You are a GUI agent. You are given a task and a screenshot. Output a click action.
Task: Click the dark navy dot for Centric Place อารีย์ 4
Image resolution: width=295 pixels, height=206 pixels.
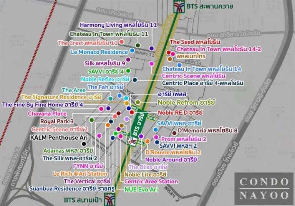pos(134,80)
